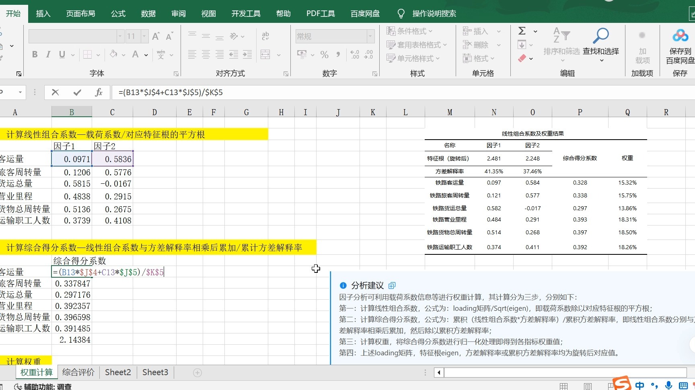Click 排序和筛选 sort and filter icon

[x=561, y=35]
